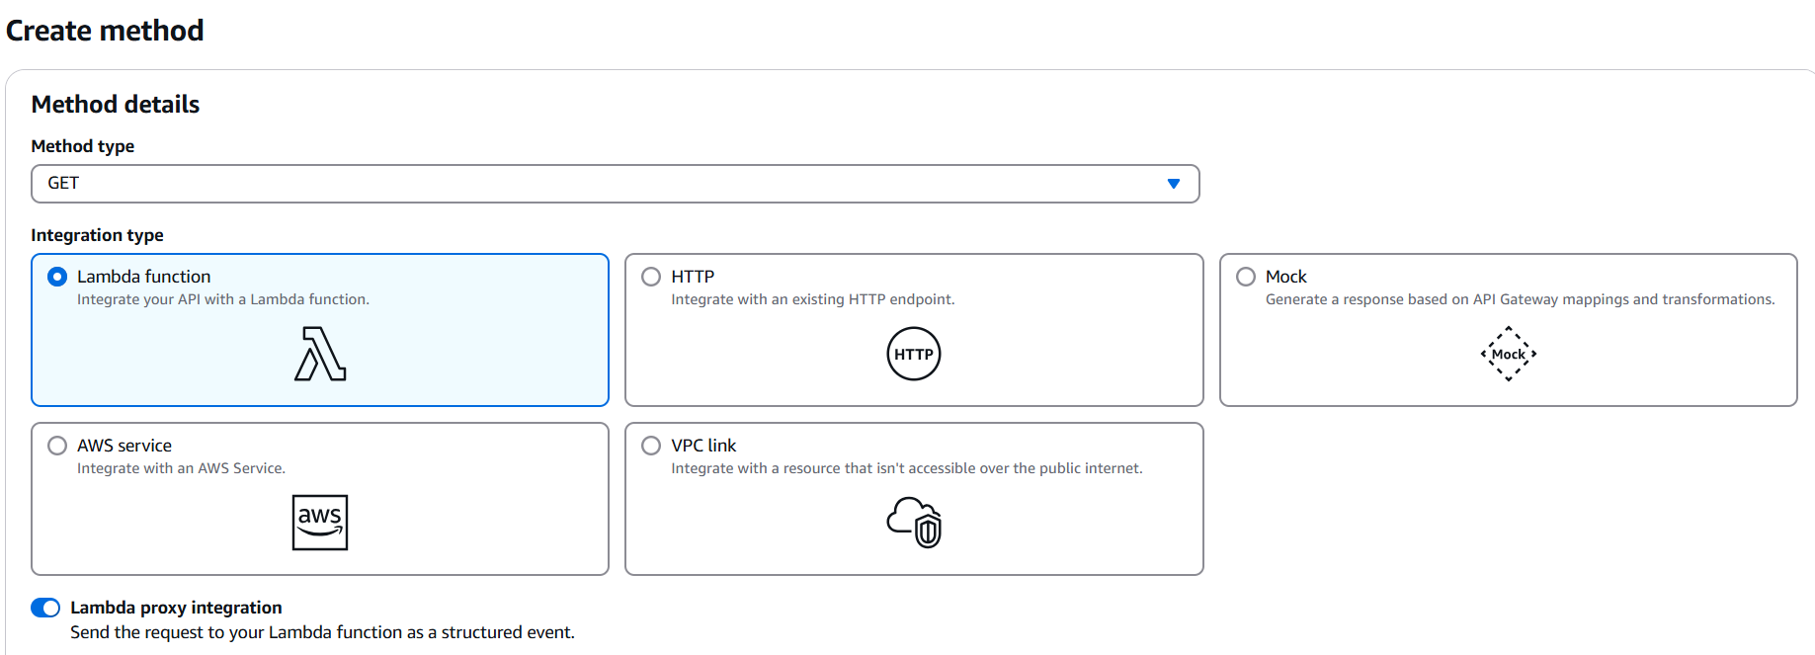The image size is (1815, 655).
Task: Select the Mock integration radio button
Action: pos(1246,277)
